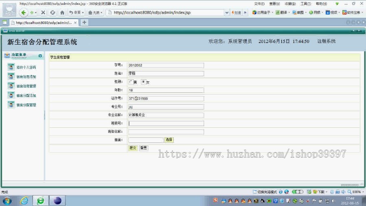
Task: Click the 专业号 field containing jsj
Action: click(x=166, y=107)
